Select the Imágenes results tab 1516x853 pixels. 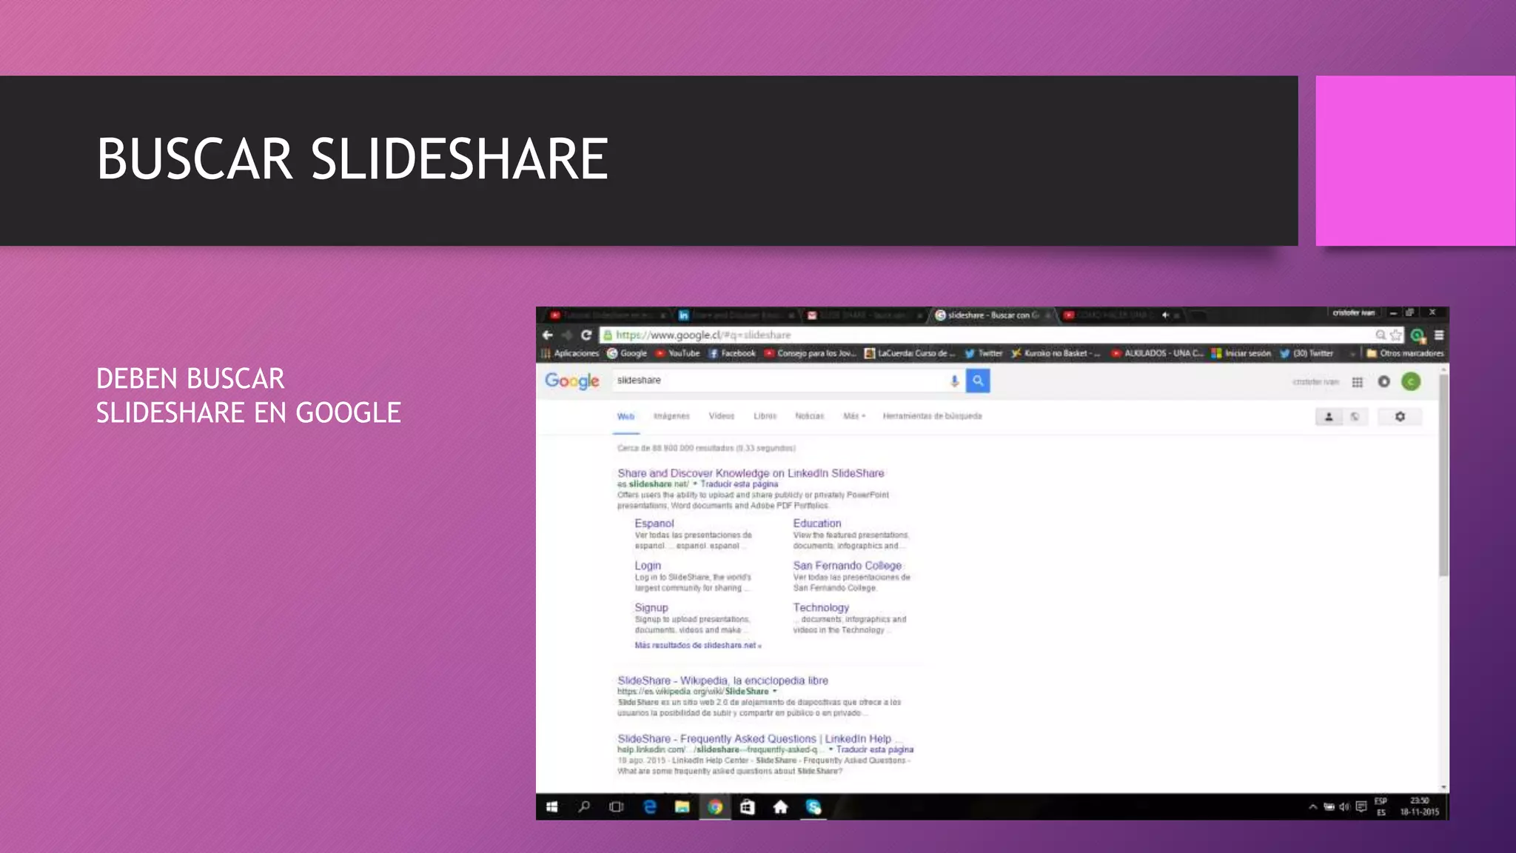point(671,416)
